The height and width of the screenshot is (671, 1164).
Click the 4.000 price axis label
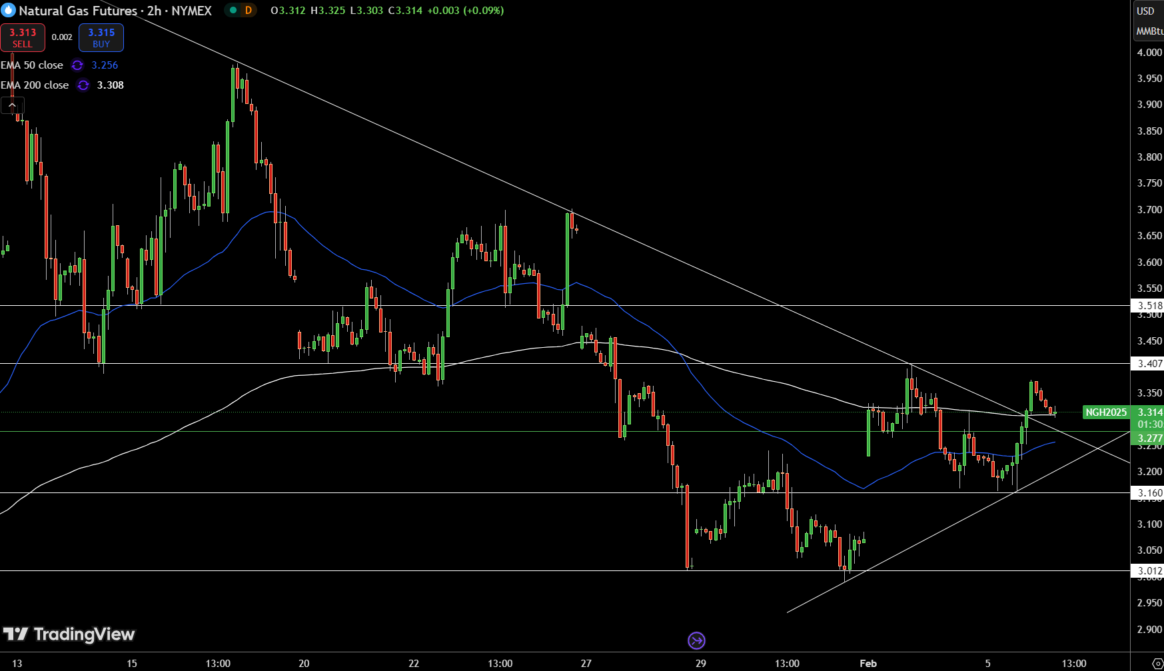point(1149,53)
